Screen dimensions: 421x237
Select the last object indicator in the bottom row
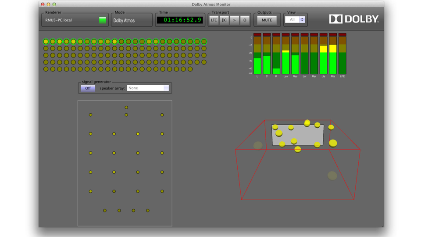coord(190,69)
